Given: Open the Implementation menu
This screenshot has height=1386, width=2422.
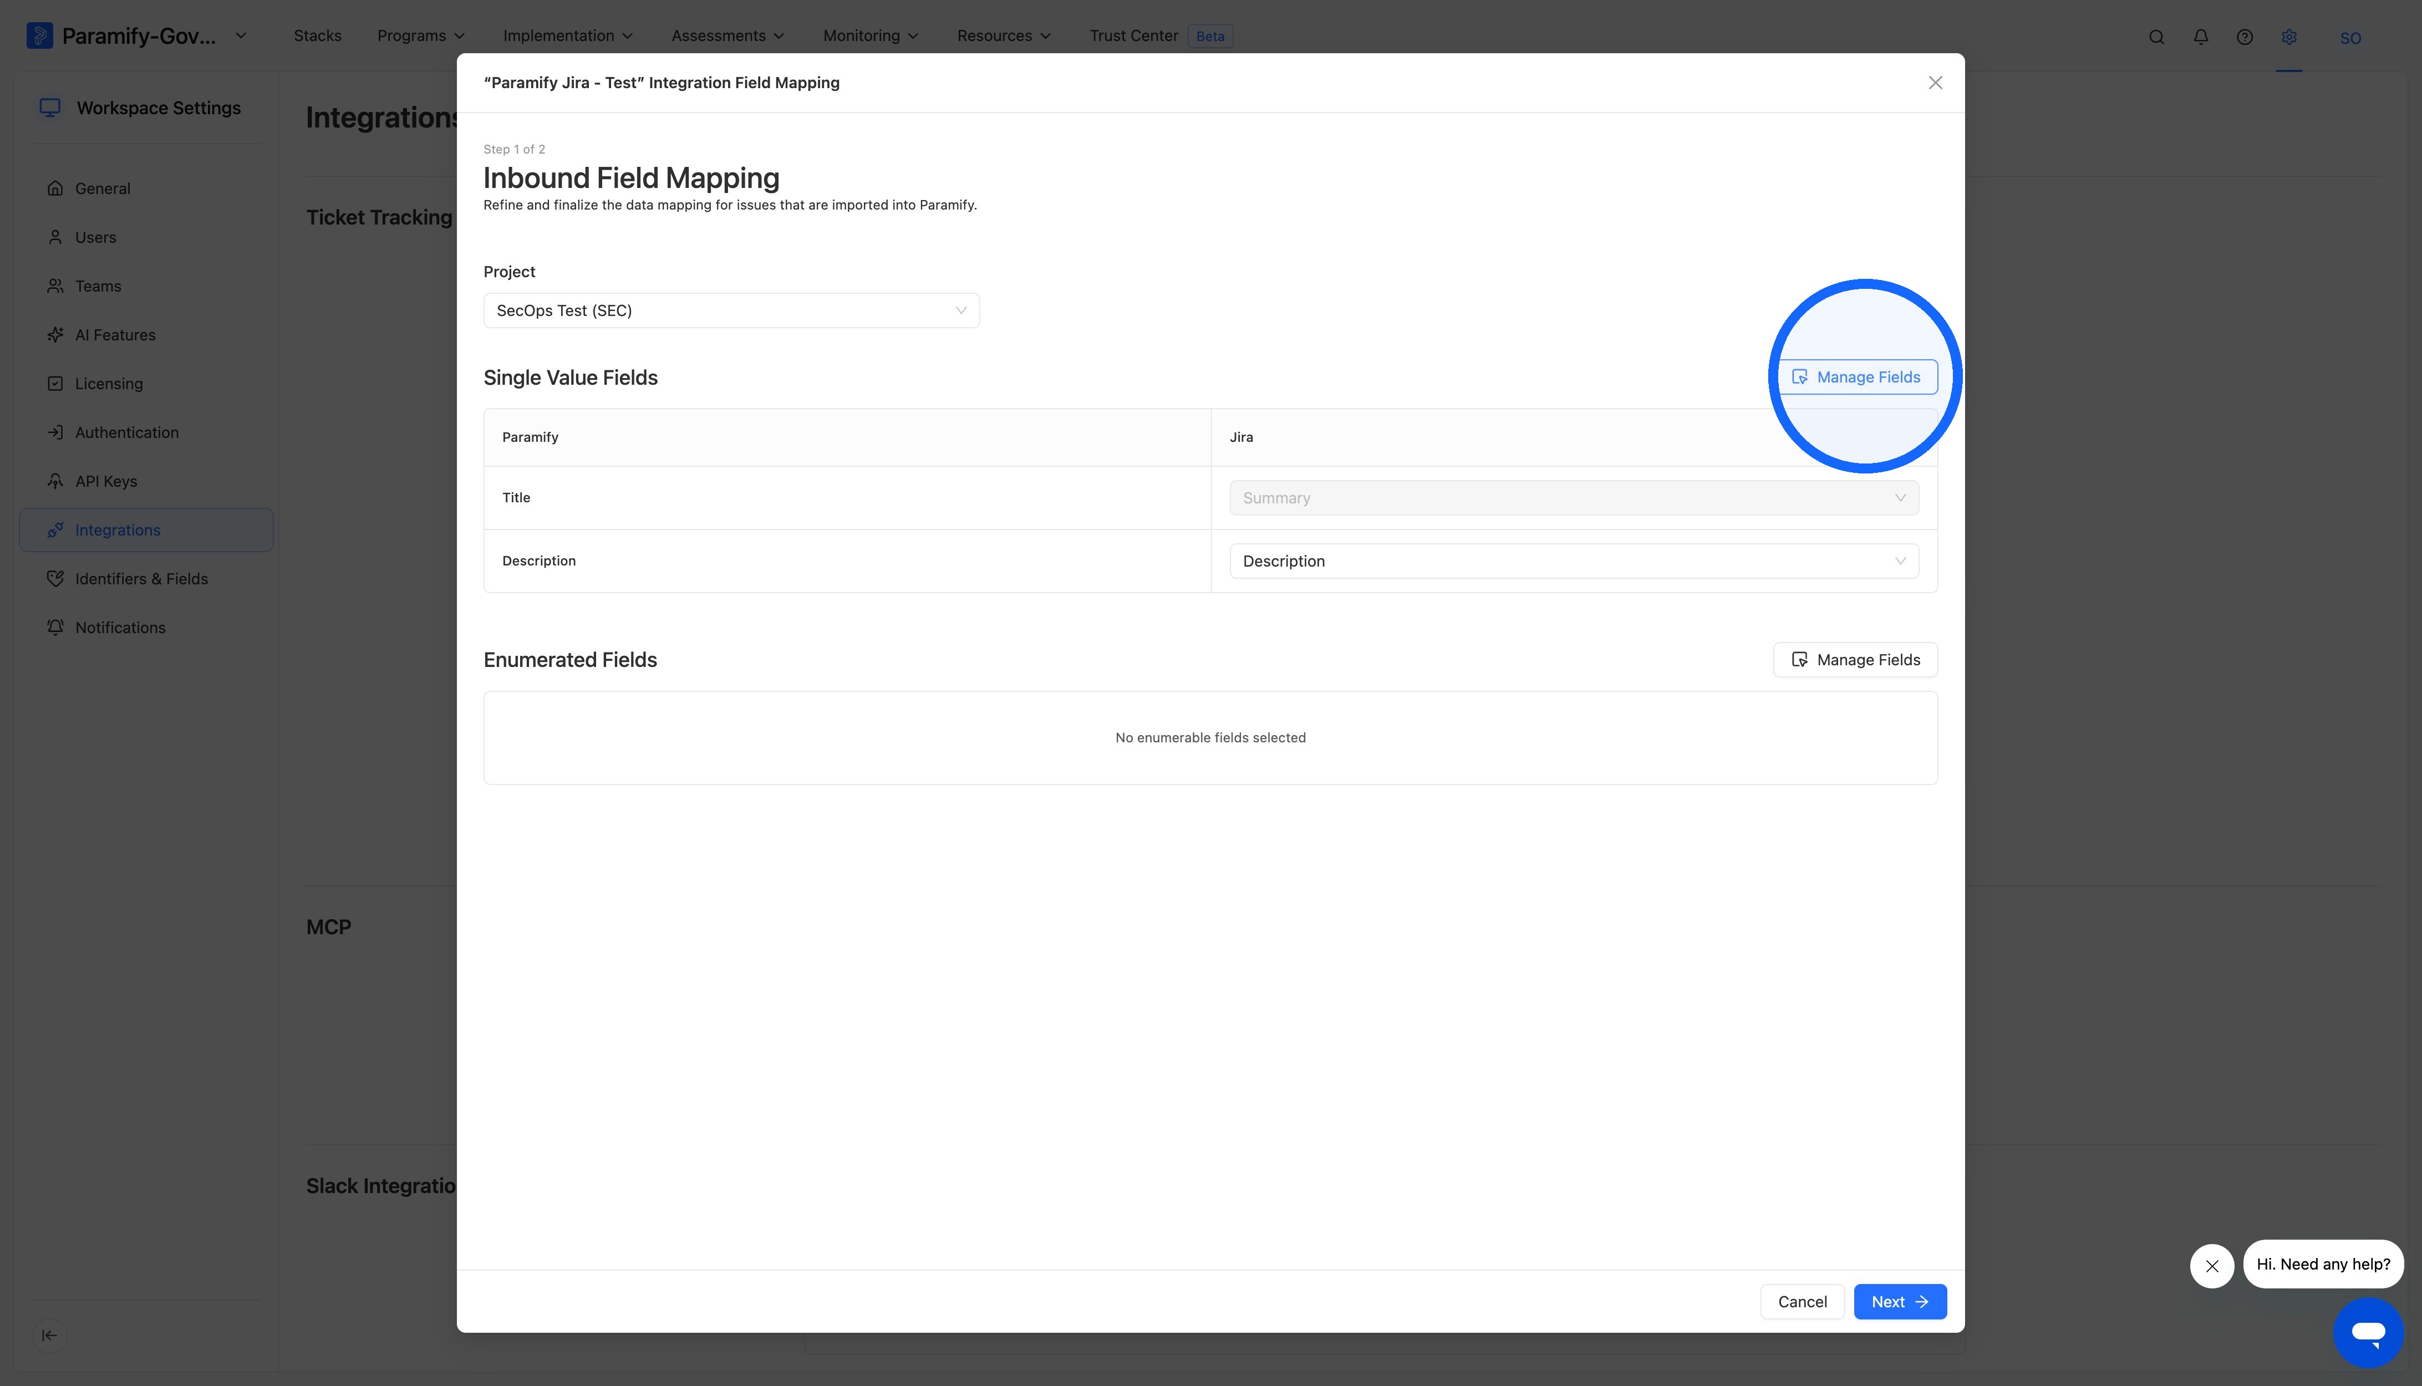Looking at the screenshot, I should pyautogui.click(x=567, y=36).
